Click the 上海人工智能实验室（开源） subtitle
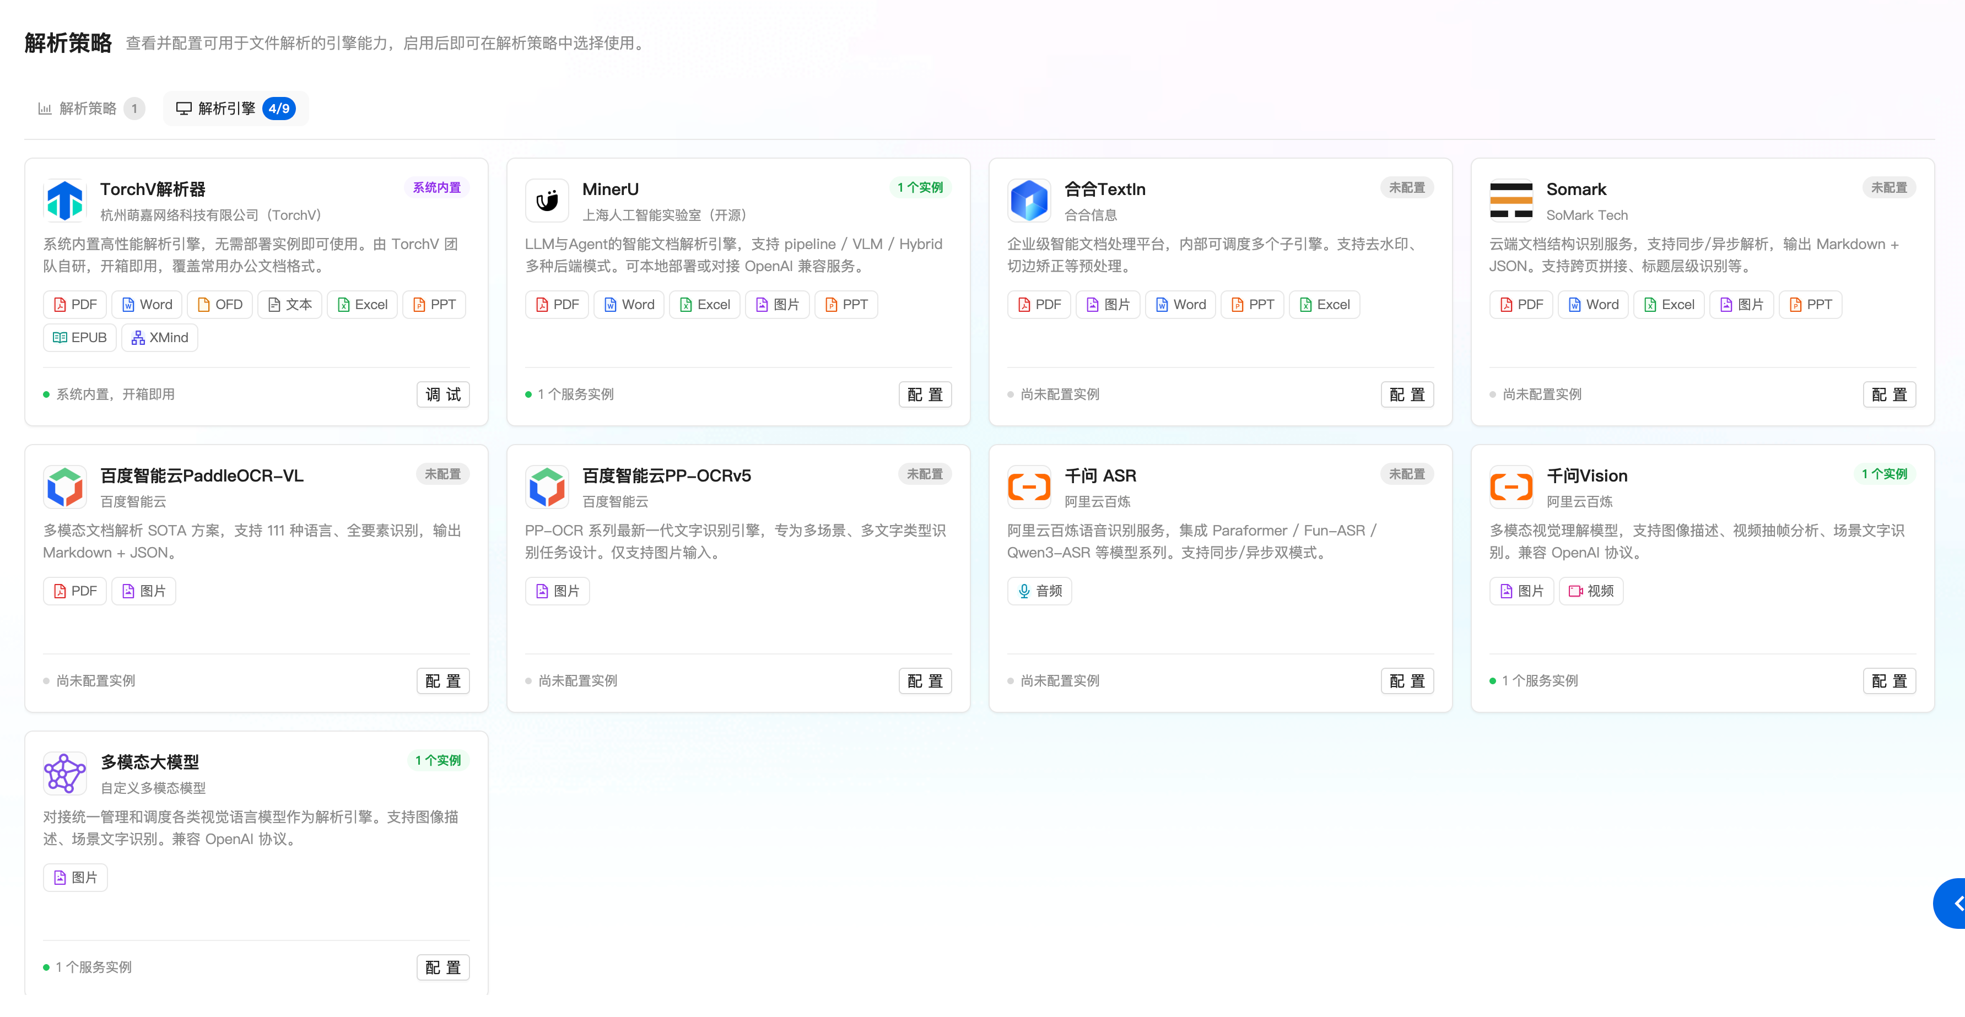Screen dimensions: 1965x1017 click(x=665, y=216)
